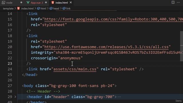The image size is (183, 103).
Task: Click the Vue logo icon on App.vue tab
Action: pos(28,3)
